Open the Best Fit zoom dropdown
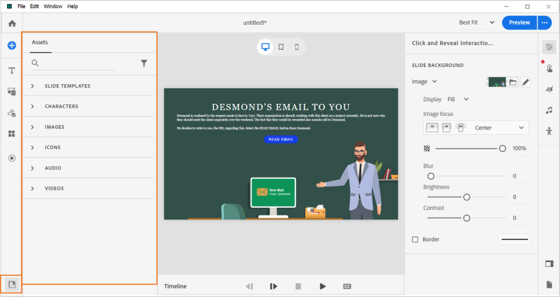 pos(477,22)
